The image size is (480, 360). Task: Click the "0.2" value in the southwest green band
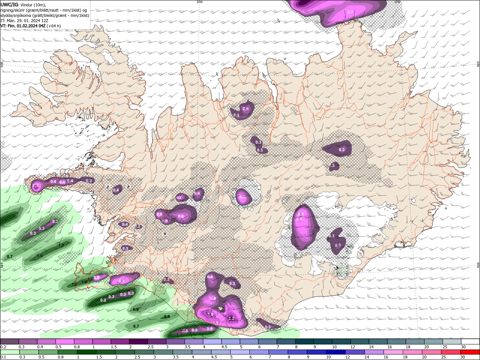pyautogui.click(x=103, y=300)
